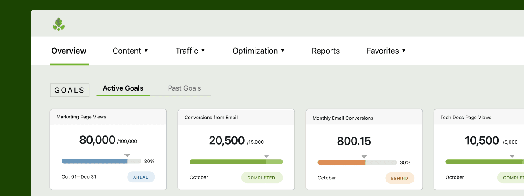The width and height of the screenshot is (524, 196).
Task: Click the AHEAD status badge
Action: 141,177
